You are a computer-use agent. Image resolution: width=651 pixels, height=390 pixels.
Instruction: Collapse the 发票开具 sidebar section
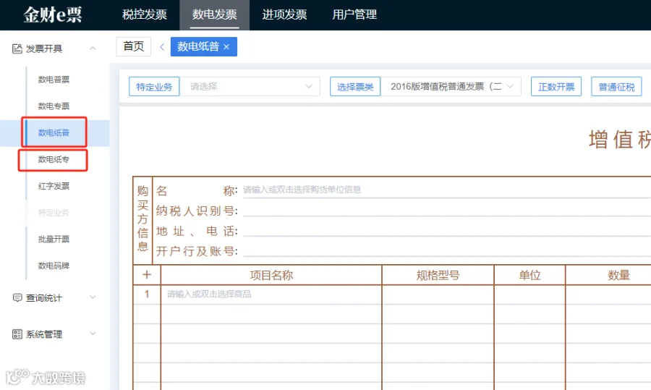coord(93,48)
